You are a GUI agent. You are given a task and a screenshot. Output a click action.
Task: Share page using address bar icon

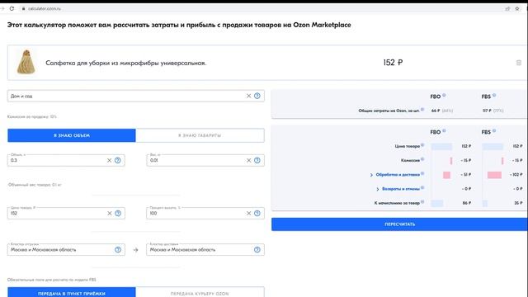[507, 9]
